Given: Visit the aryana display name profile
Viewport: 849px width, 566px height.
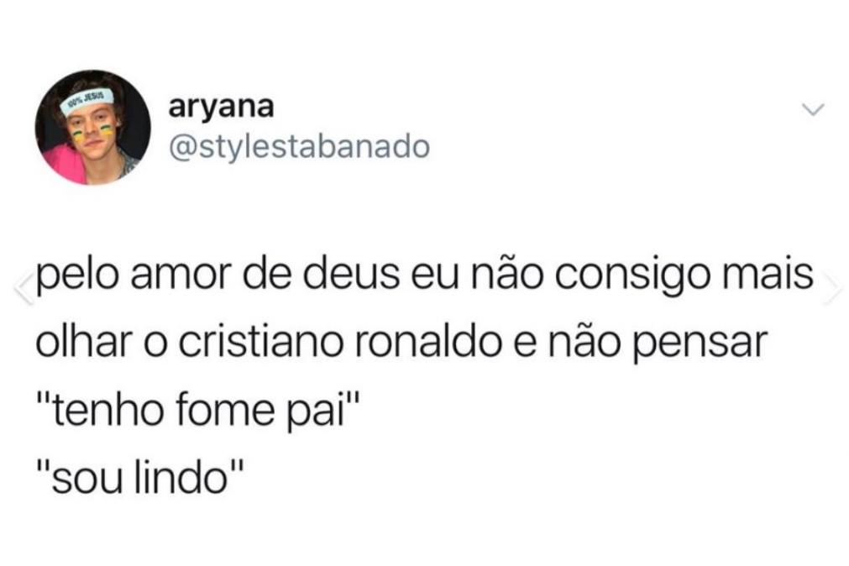Looking at the screenshot, I should 221,107.
